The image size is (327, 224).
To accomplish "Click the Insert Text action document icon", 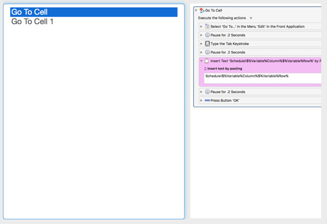I will coord(207,61).
